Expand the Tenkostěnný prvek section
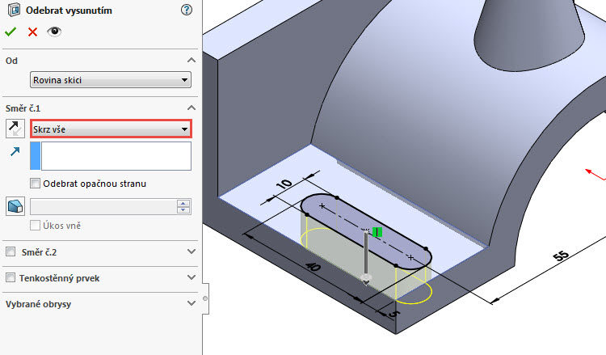606x355 pixels. pos(191,277)
